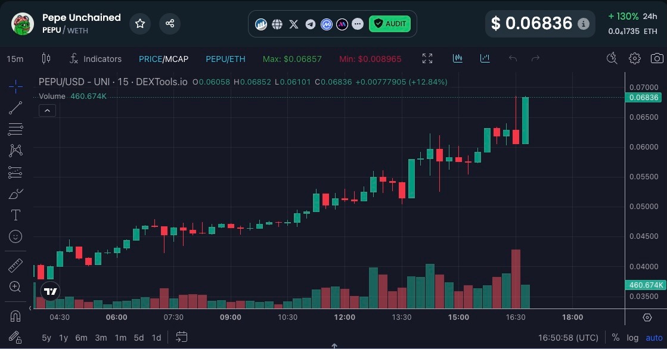Toggle log scale mode
This screenshot has height=349, width=667.
(x=632, y=338)
